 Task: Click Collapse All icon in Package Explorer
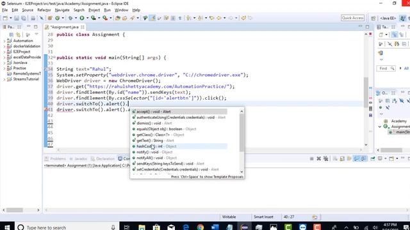coord(12,34)
